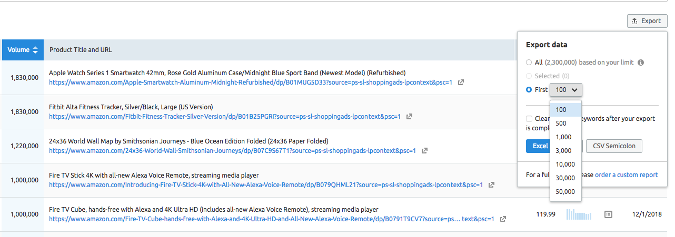Open external link icon for Fitbit Alta row
The height and width of the screenshot is (237, 675).
[409, 117]
